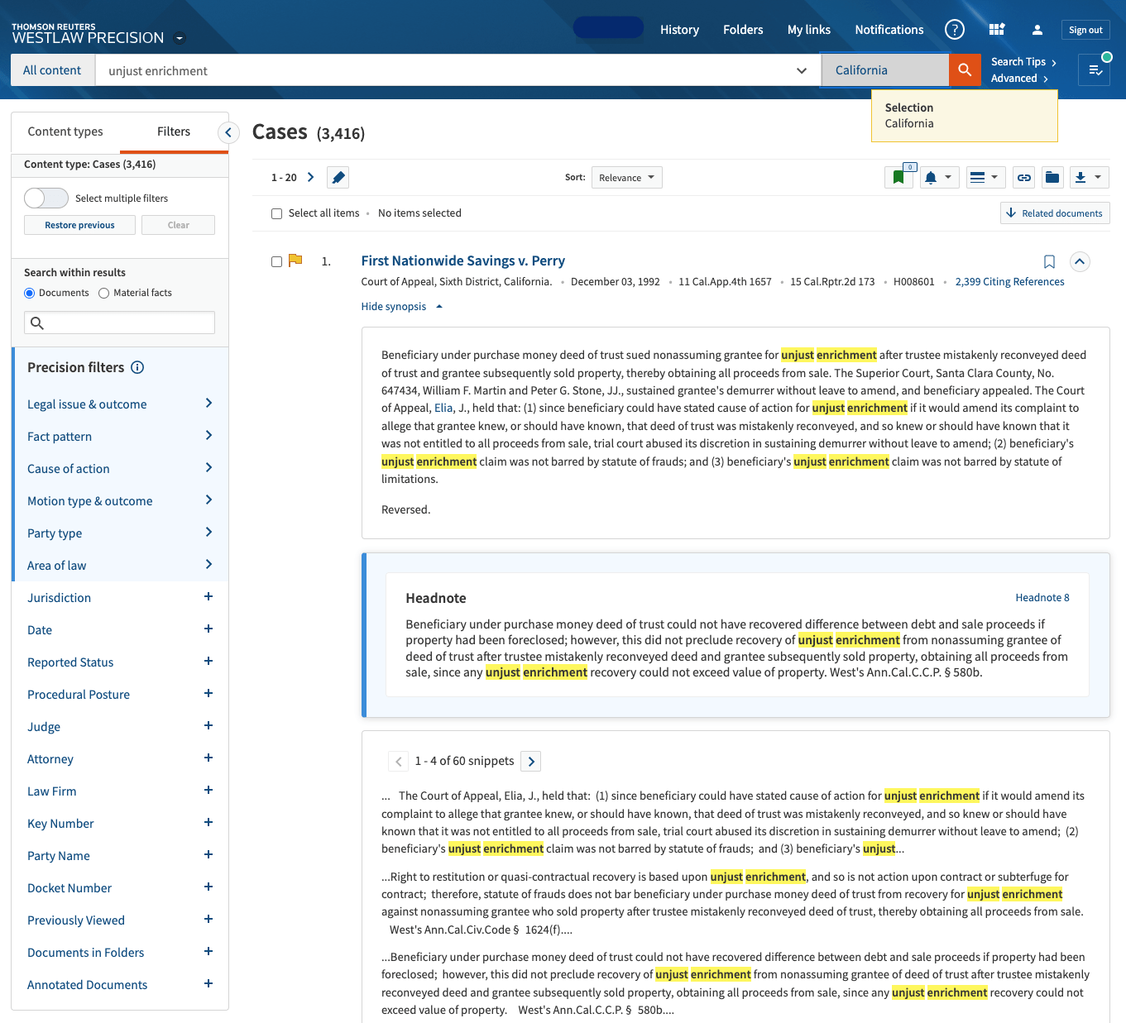1126x1023 pixels.
Task: Check the Select all items checkbox
Action: point(277,214)
